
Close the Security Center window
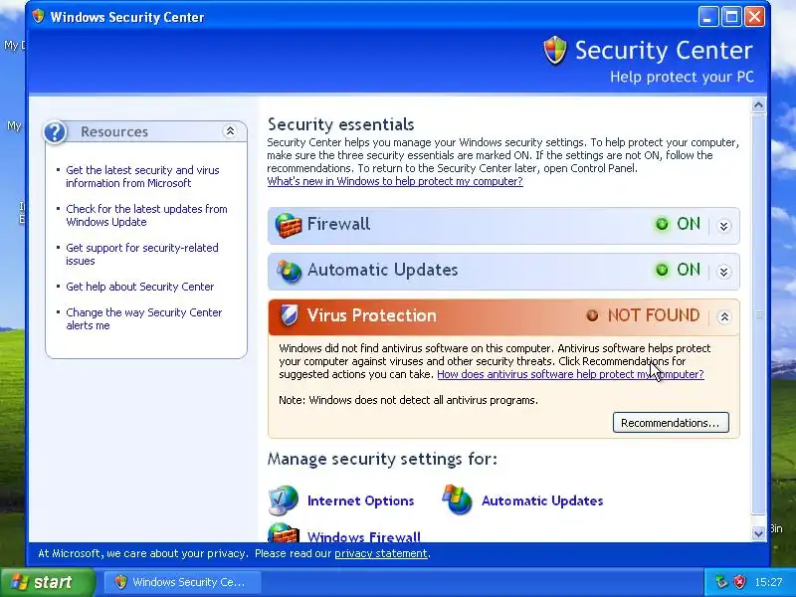coord(755,17)
